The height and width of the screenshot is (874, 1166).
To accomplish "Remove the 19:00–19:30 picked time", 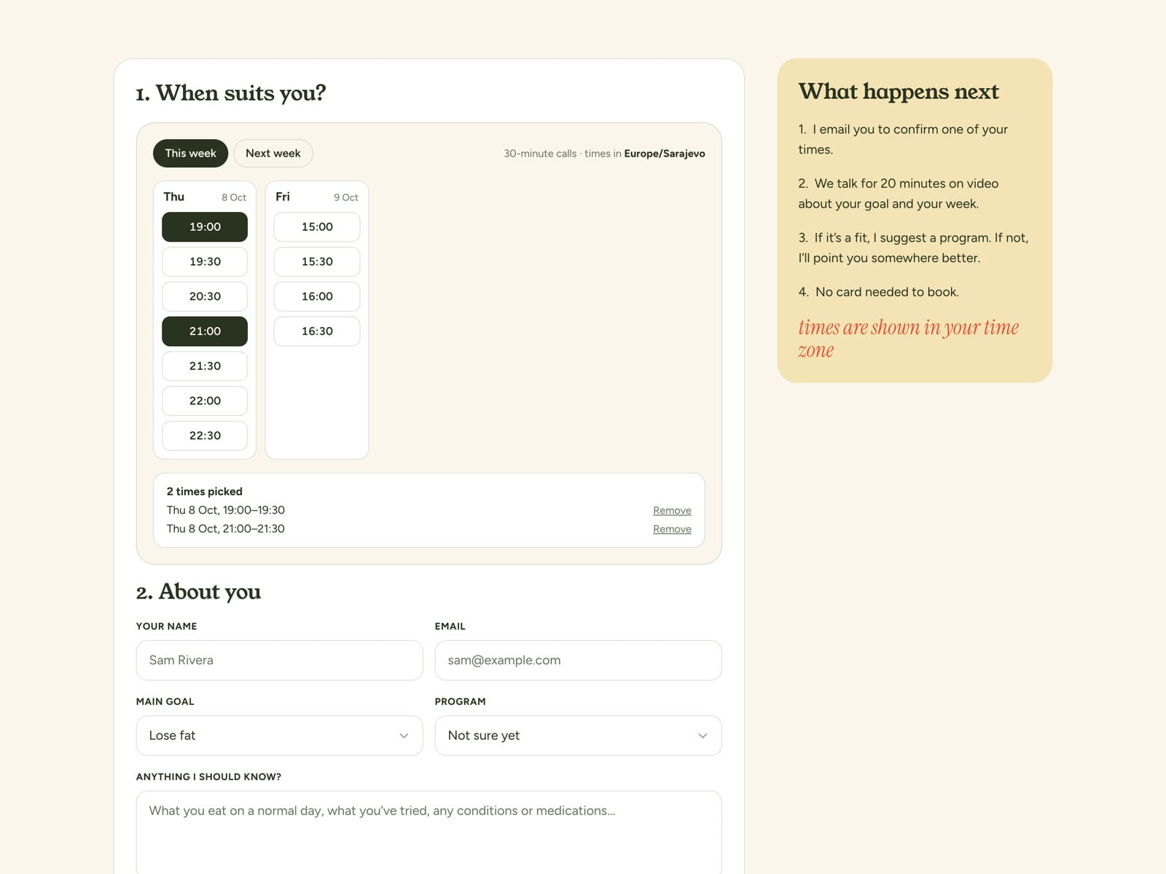I will click(x=672, y=511).
